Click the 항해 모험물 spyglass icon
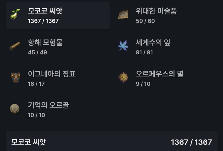Viewport: 223px width, 151px height. pyautogui.click(x=15, y=46)
